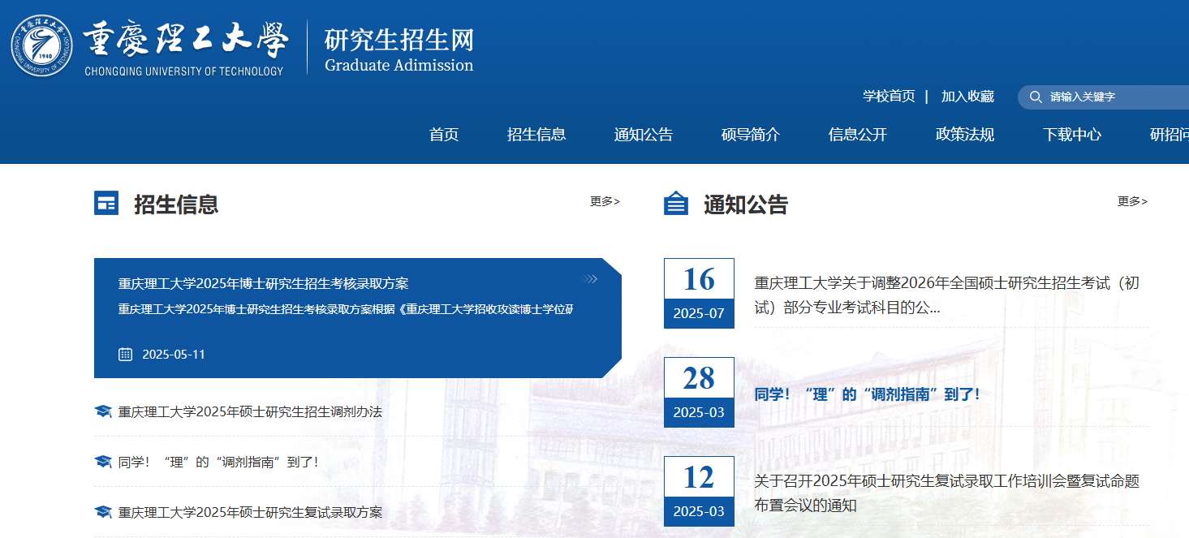Screen dimensions: 1189x538
Task: Click the 招生信息 section header icon
Action: (106, 204)
